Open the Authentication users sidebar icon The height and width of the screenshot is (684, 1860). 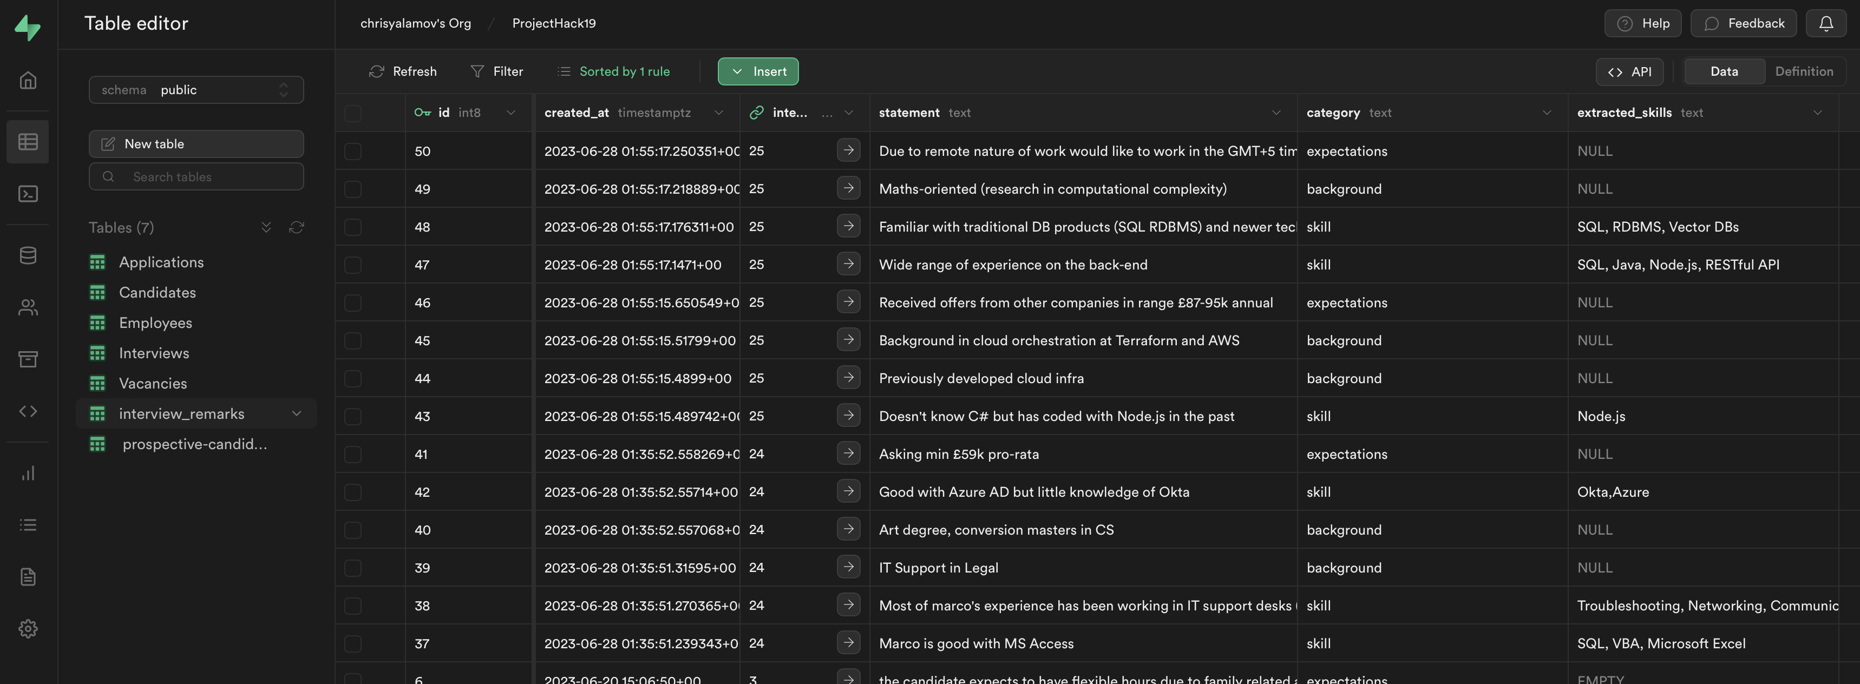(28, 307)
